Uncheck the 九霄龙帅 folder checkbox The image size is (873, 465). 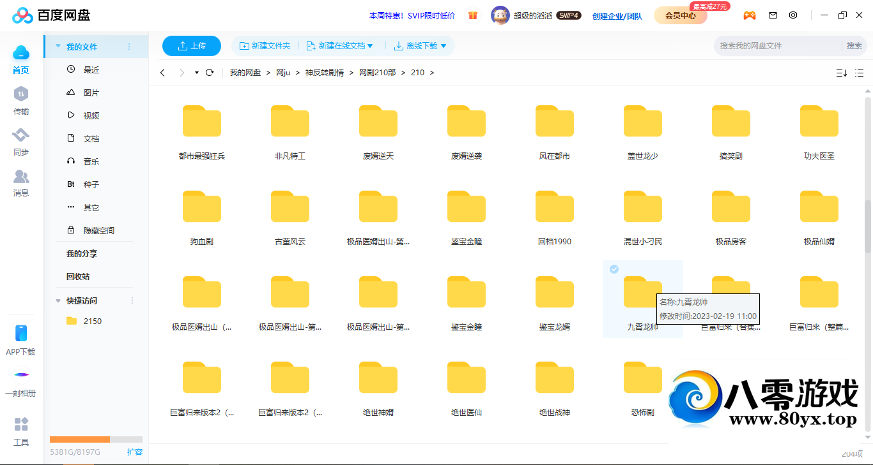[x=614, y=269]
